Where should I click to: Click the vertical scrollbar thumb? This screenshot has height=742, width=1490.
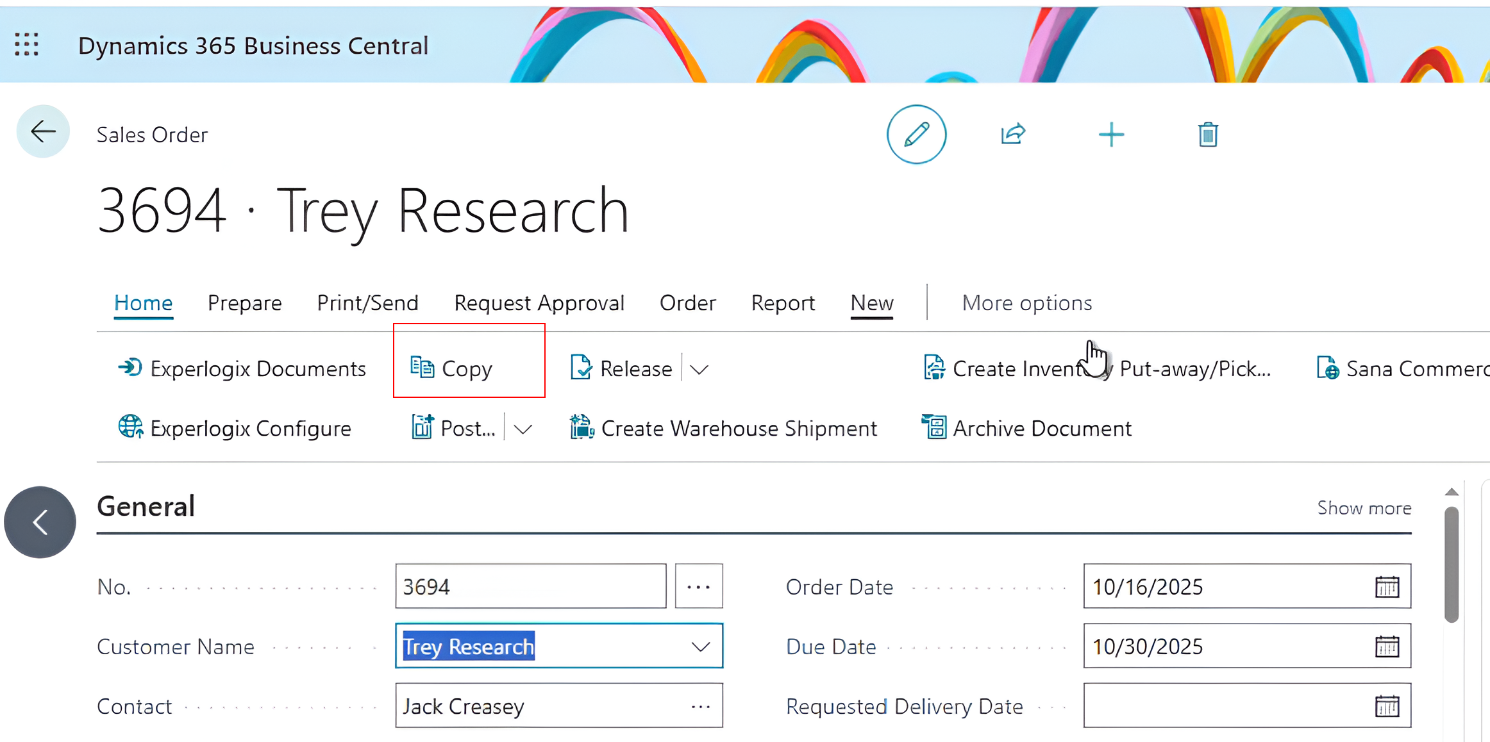tap(1452, 565)
